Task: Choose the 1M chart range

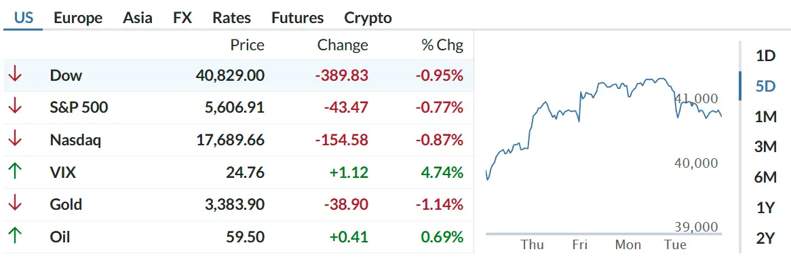Action: tap(765, 117)
